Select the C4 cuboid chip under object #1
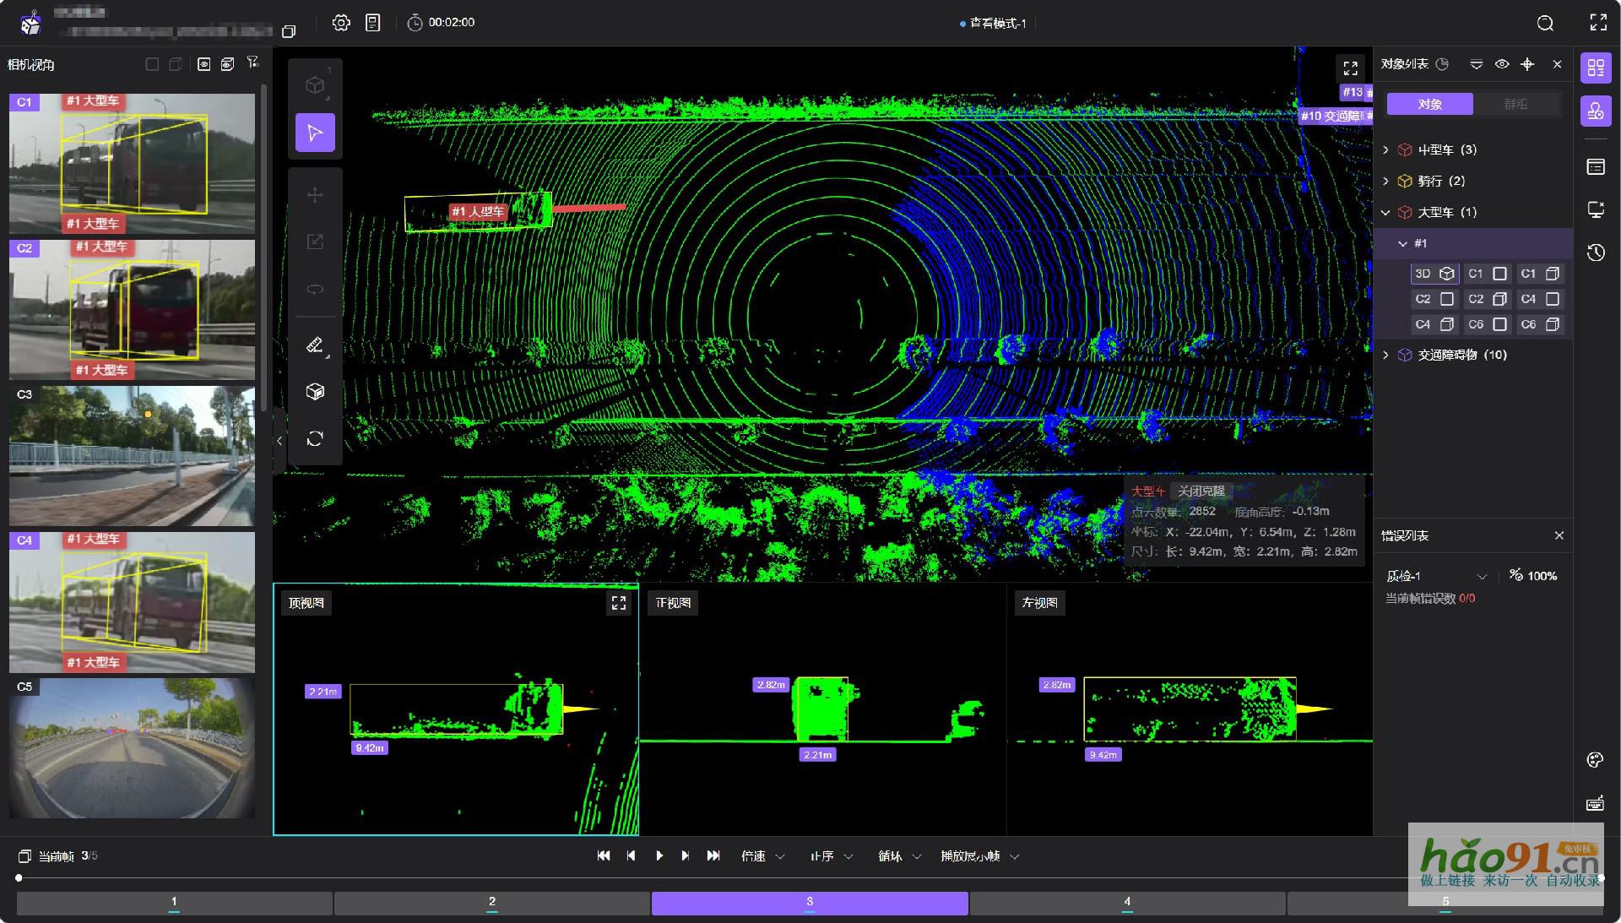 (1434, 324)
